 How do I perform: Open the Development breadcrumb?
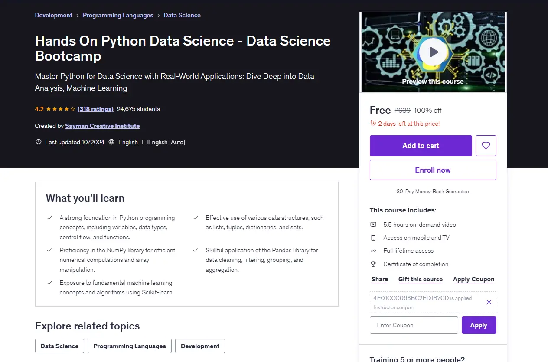pyautogui.click(x=54, y=15)
